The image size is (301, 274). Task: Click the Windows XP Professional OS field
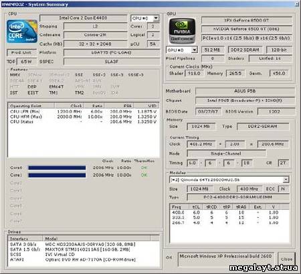pyautogui.click(x=226, y=259)
